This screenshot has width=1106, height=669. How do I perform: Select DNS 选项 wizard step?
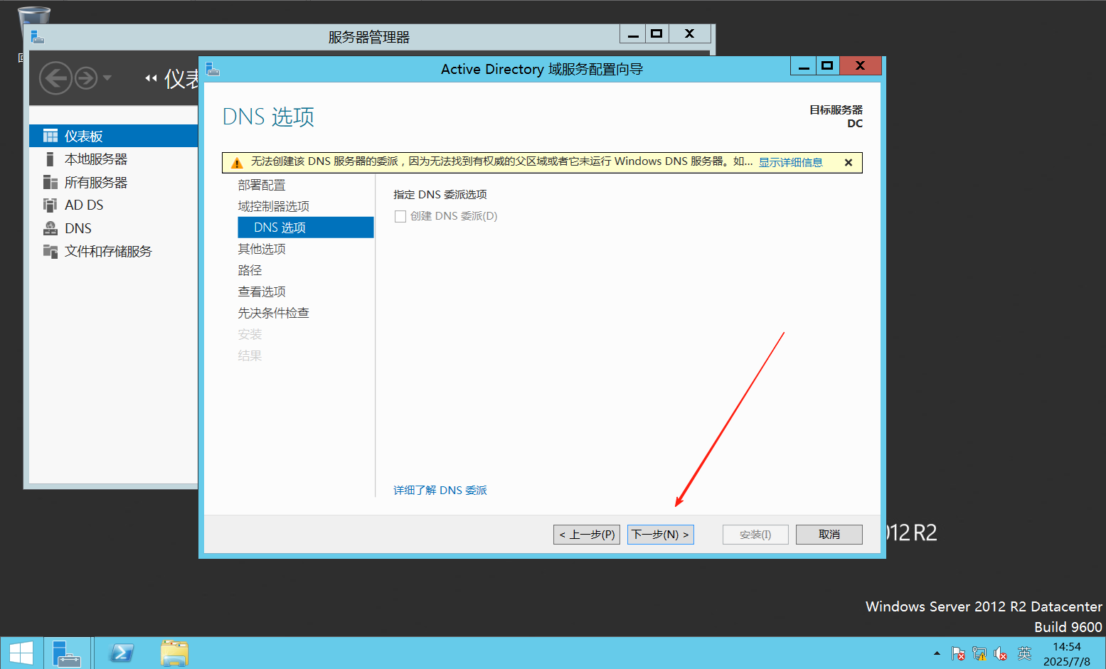(306, 228)
